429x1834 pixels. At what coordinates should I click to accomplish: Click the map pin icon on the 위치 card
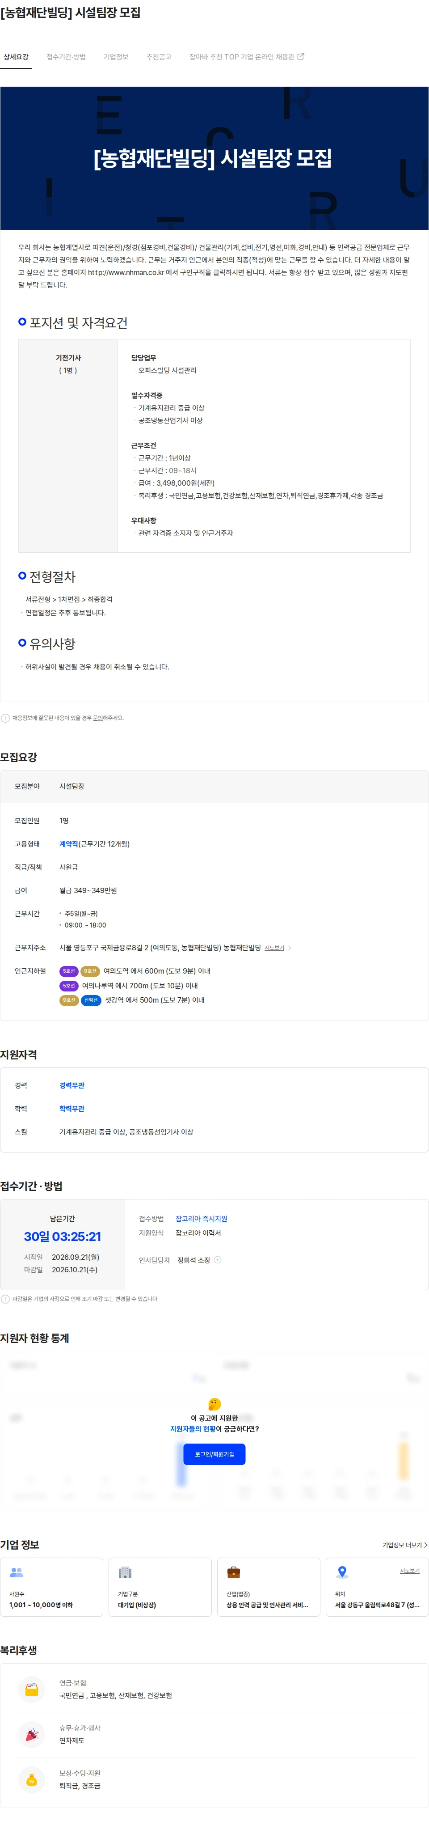coord(342,1572)
